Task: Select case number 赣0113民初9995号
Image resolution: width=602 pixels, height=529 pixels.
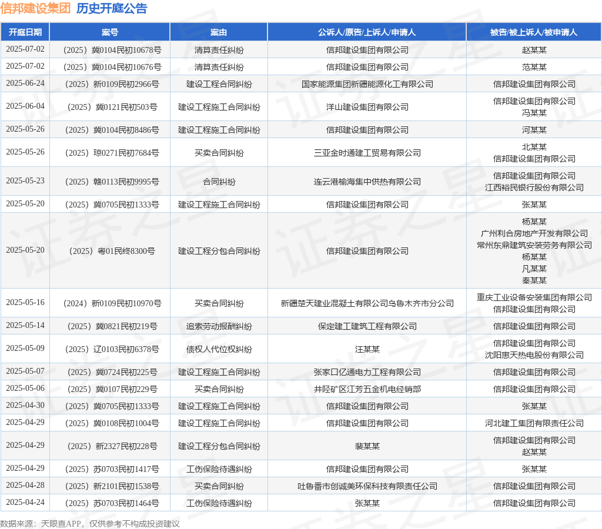Action: click(x=112, y=182)
